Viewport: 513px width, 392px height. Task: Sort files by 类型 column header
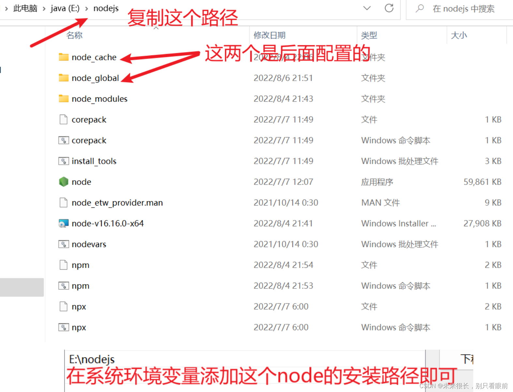[369, 35]
